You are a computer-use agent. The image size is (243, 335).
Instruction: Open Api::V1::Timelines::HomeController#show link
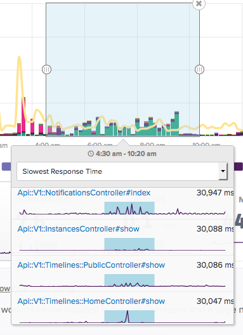pos(91,301)
